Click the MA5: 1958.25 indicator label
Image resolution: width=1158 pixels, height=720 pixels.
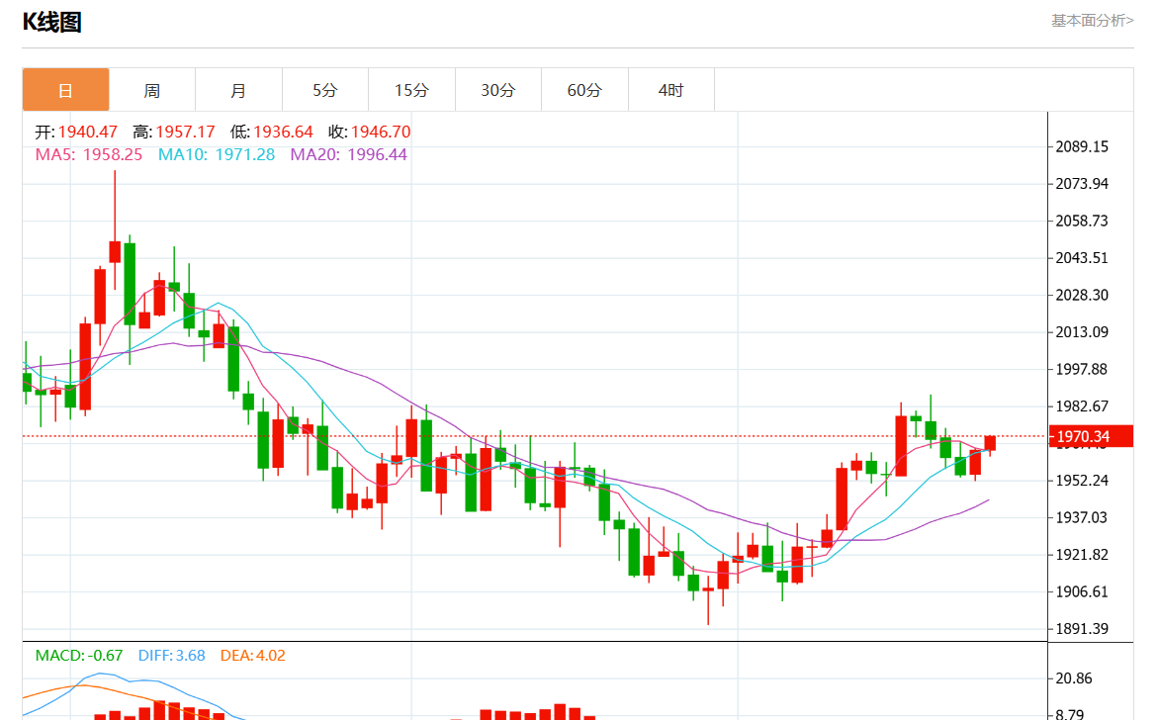(89, 155)
